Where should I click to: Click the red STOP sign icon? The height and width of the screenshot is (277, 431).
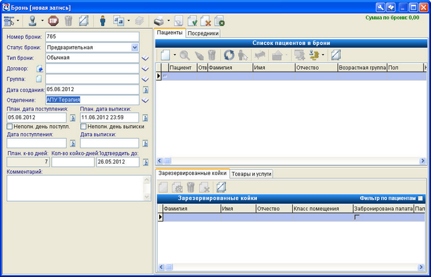coord(53,21)
